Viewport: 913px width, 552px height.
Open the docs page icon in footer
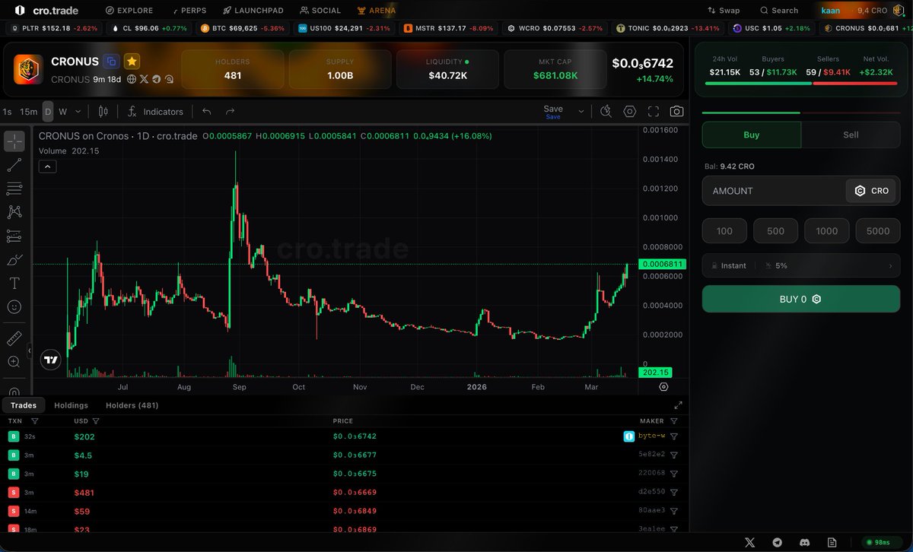[832, 542]
